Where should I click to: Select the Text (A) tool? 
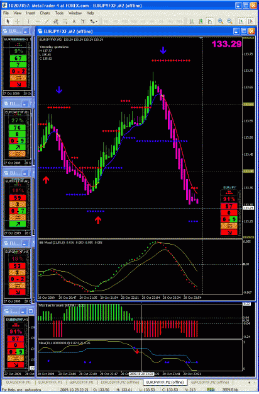coord(74,21)
